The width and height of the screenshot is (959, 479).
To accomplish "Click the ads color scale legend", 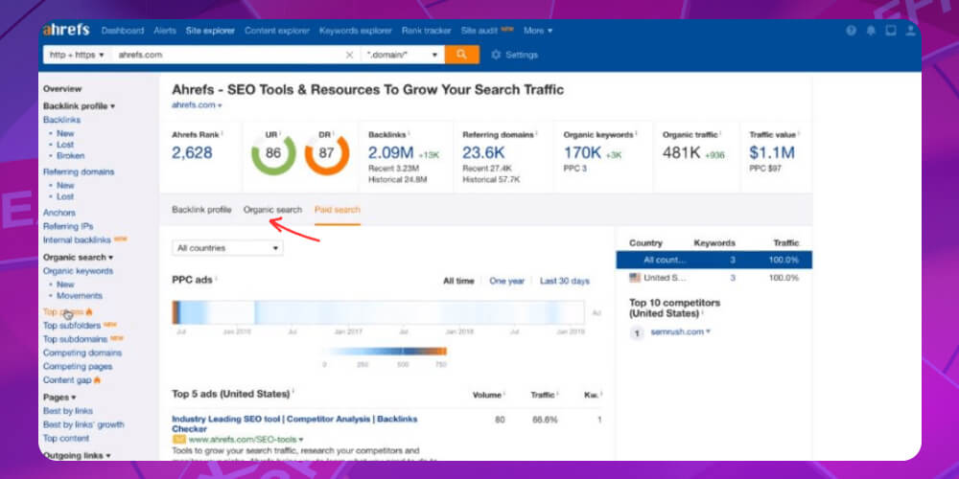I will pos(385,352).
